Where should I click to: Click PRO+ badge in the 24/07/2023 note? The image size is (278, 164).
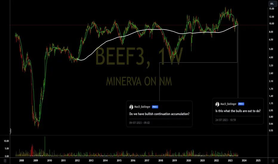point(241,104)
